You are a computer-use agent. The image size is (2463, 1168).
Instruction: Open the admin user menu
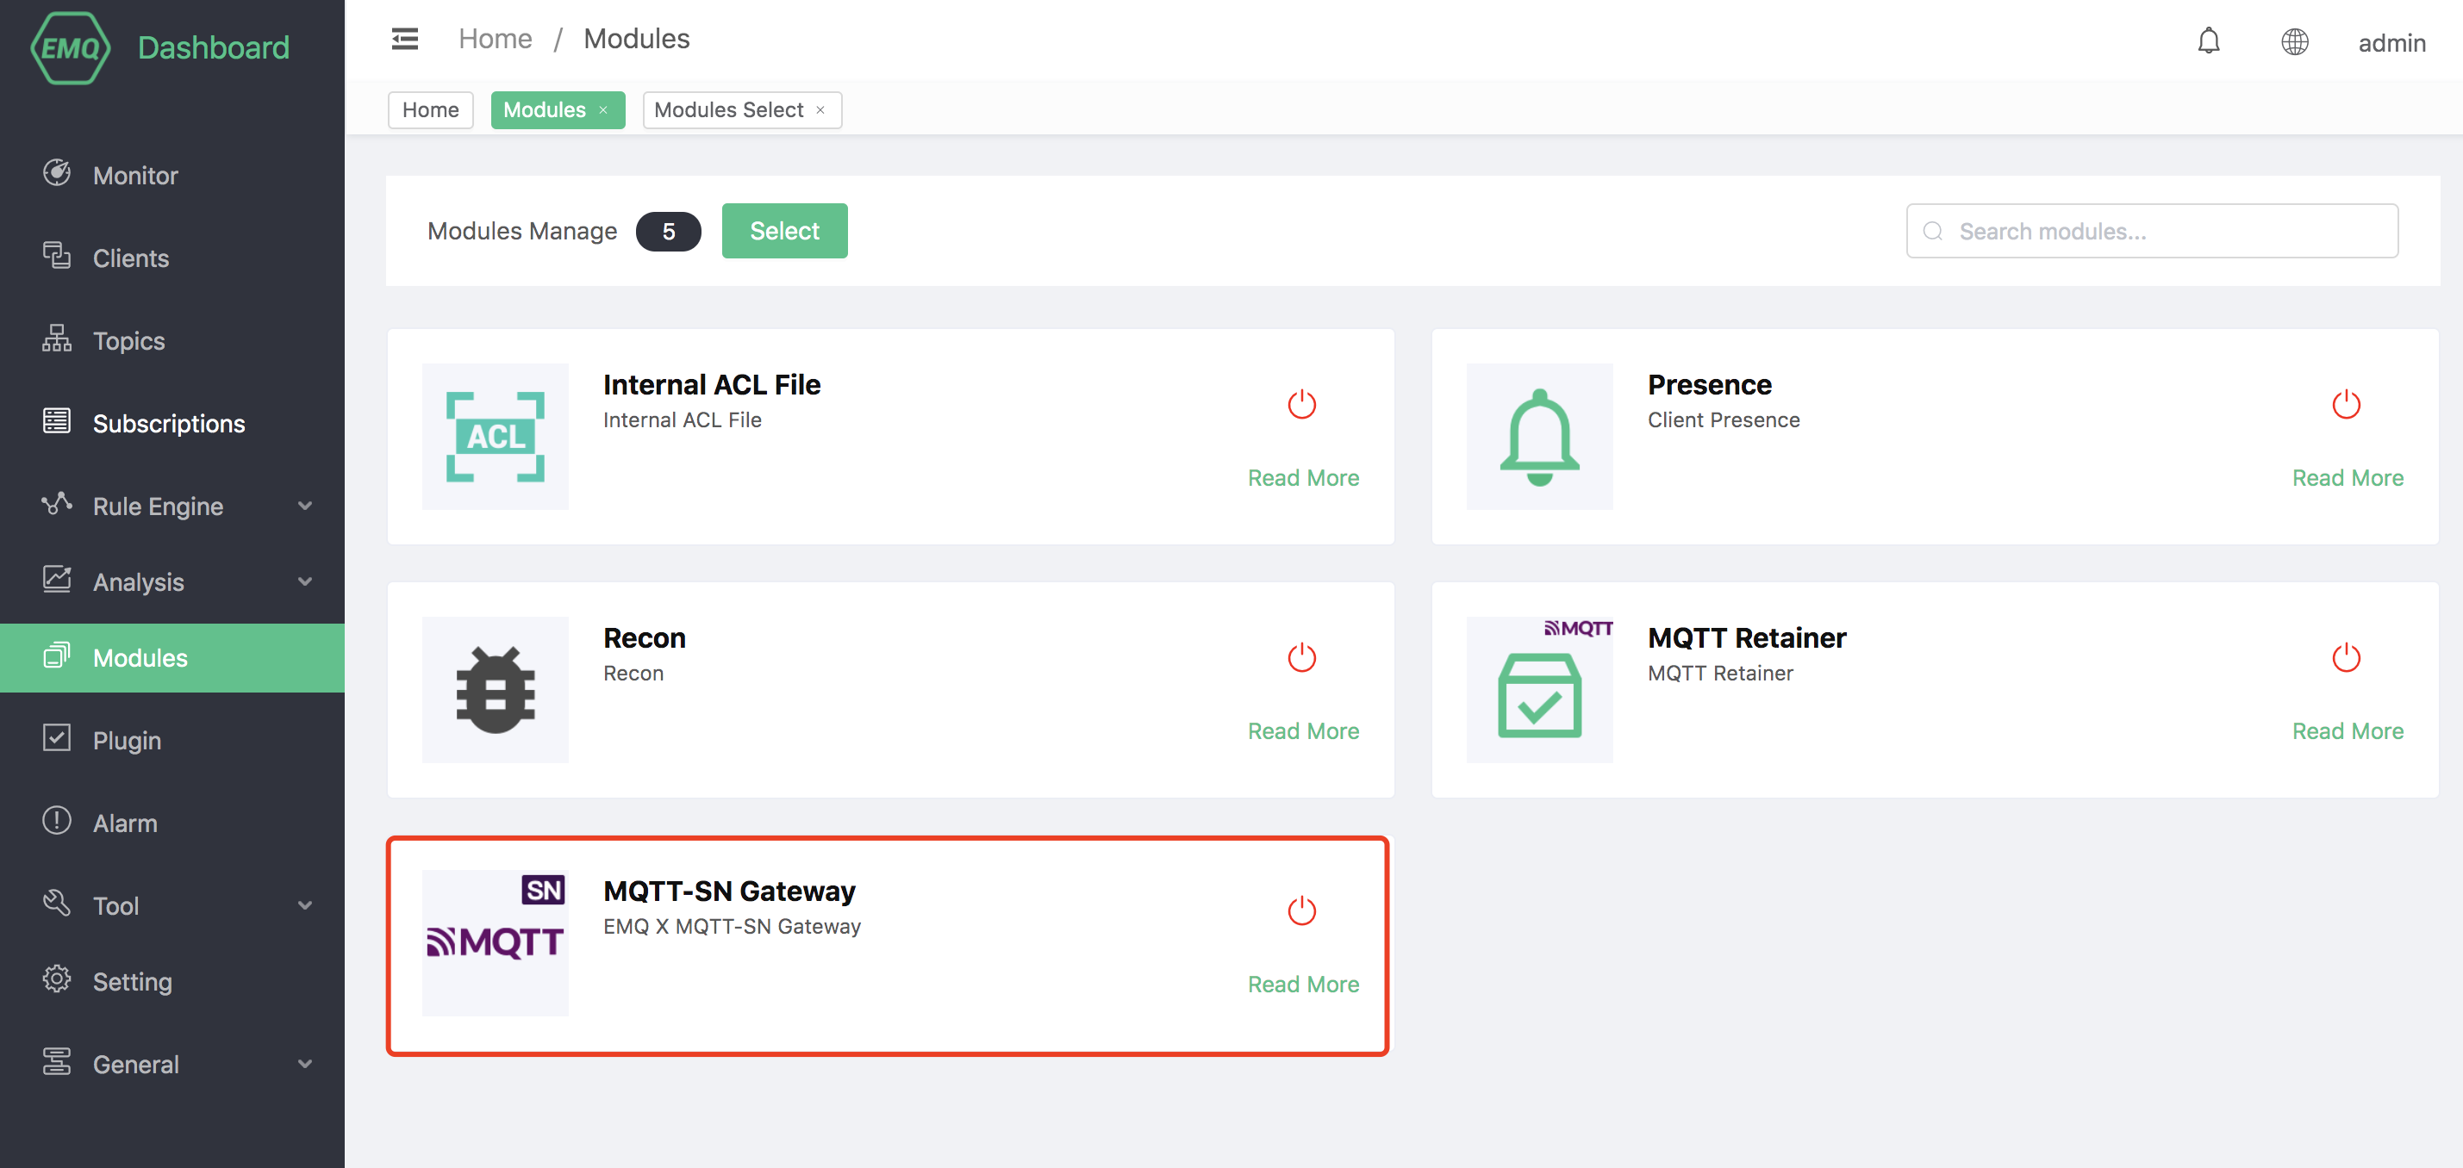[x=2391, y=43]
